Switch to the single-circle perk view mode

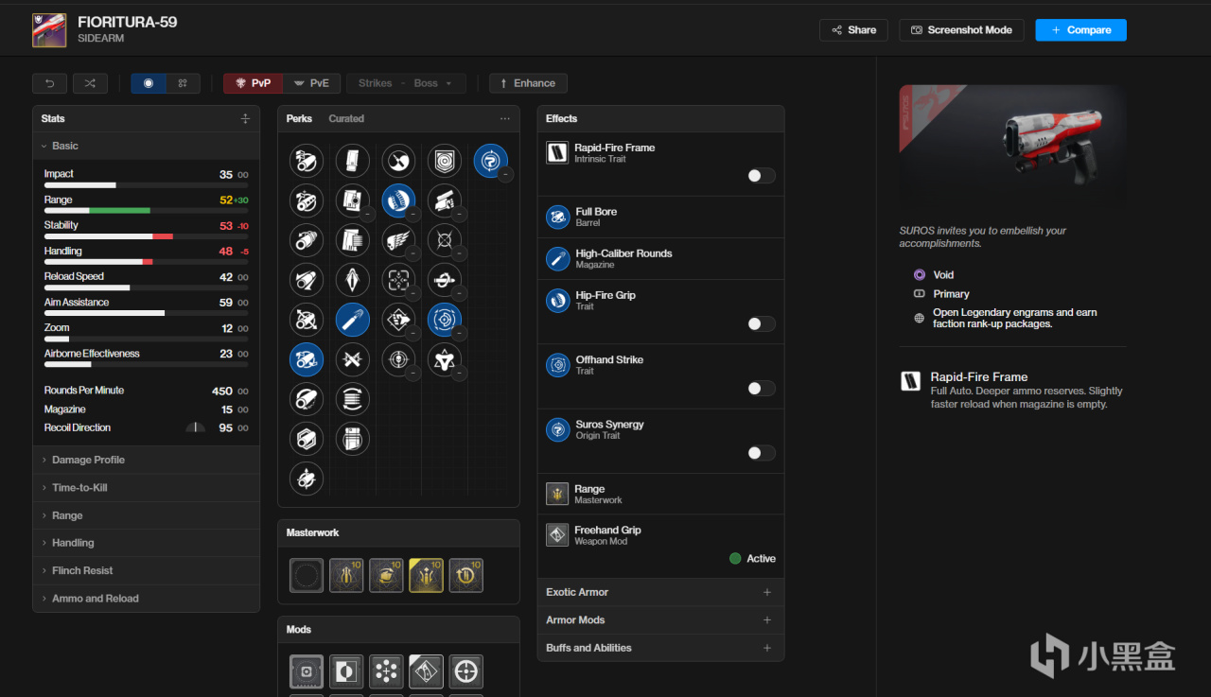[x=149, y=83]
